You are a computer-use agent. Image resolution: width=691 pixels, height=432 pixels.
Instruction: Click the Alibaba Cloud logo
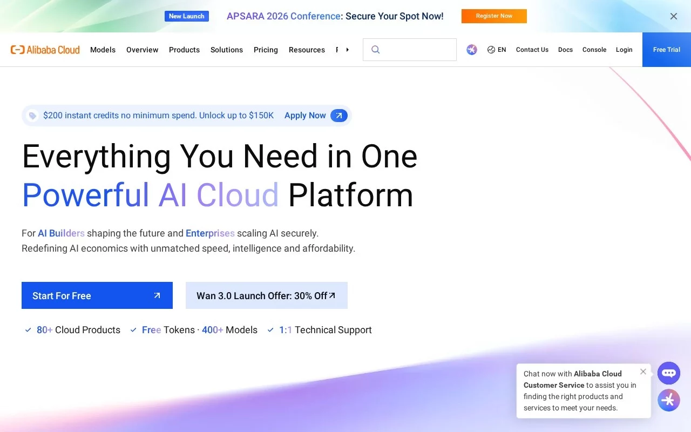click(x=45, y=50)
